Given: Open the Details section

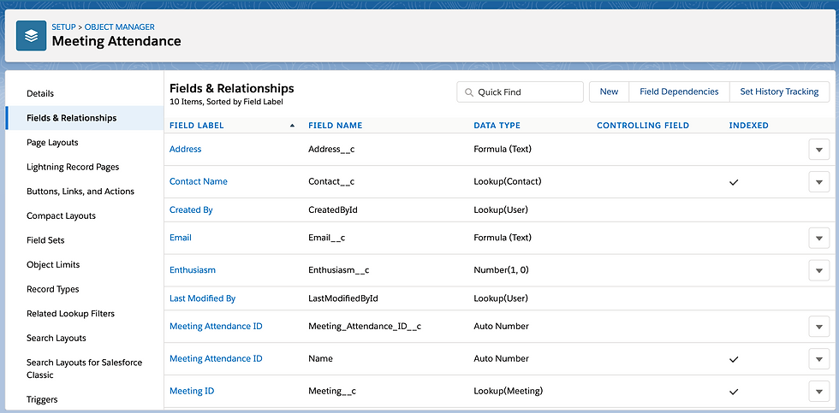Looking at the screenshot, I should 40,93.
